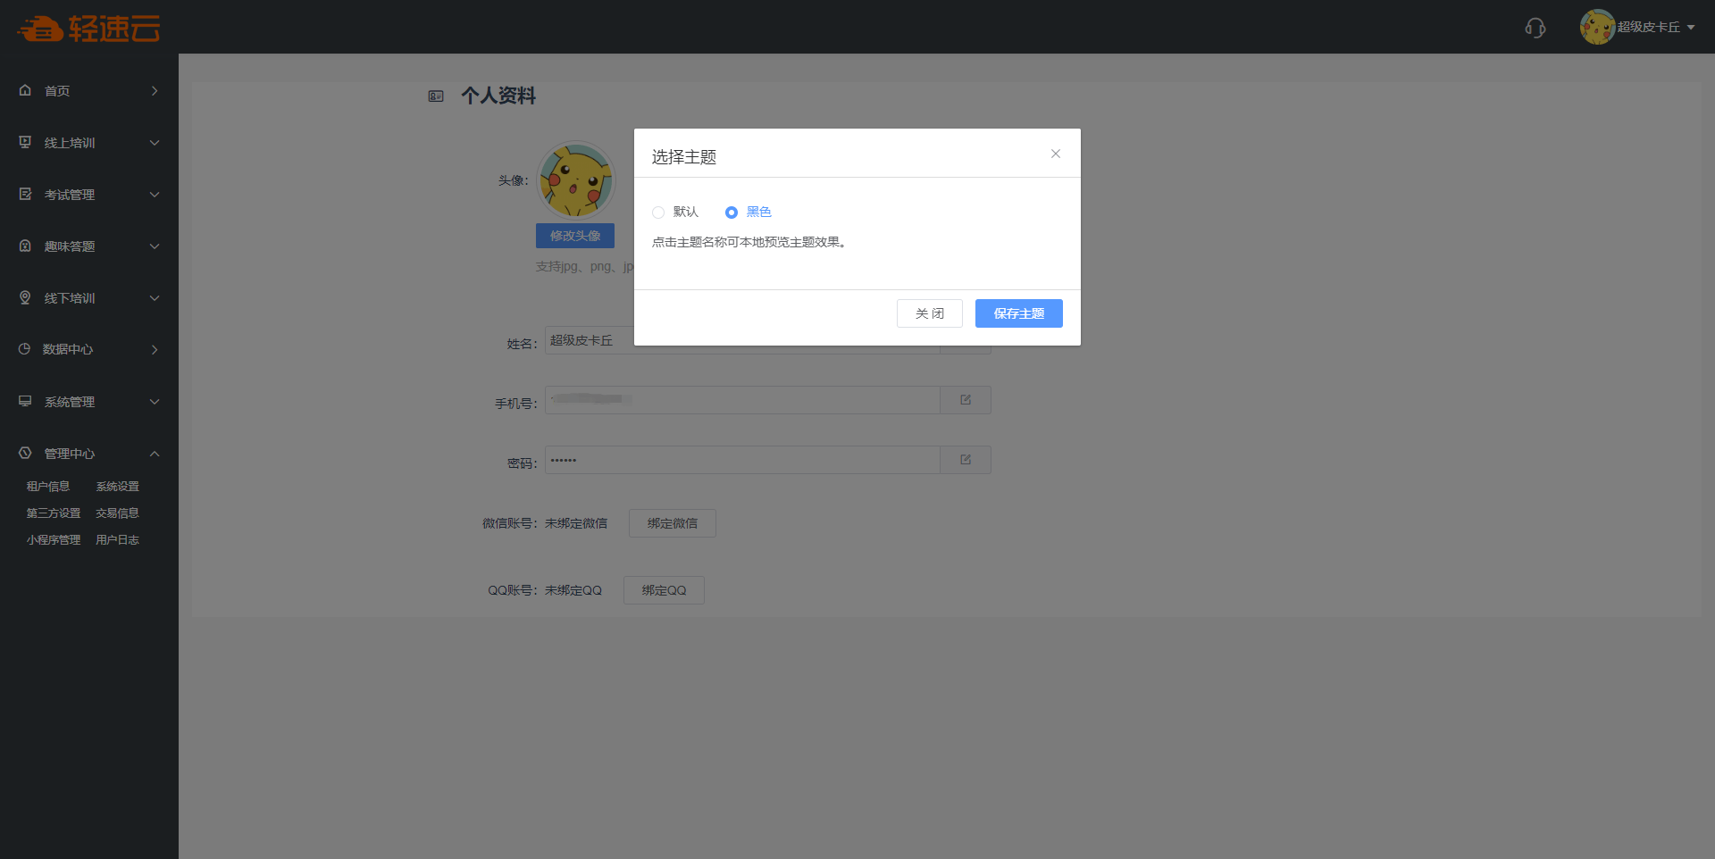
Task: Click the customer service headset icon
Action: (x=1535, y=28)
